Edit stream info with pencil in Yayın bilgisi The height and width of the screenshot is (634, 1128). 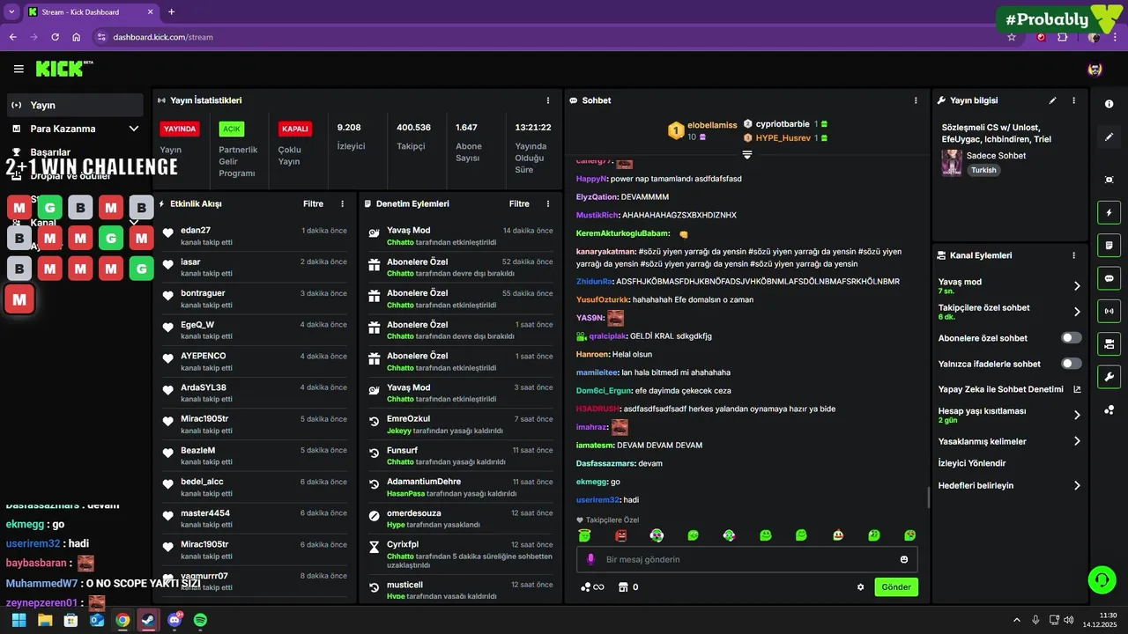(1052, 100)
